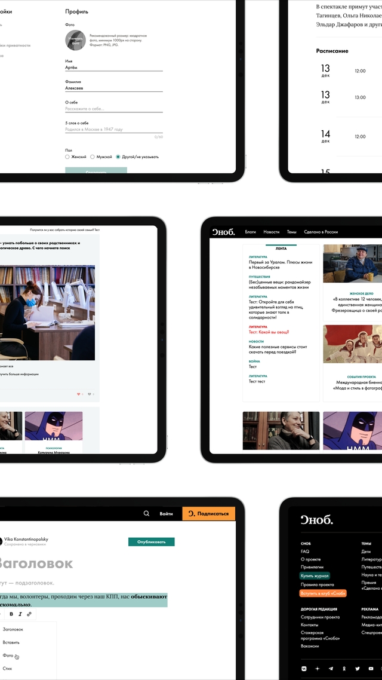Open the Психология Batman card on article page
The image size is (382, 680).
click(x=54, y=433)
